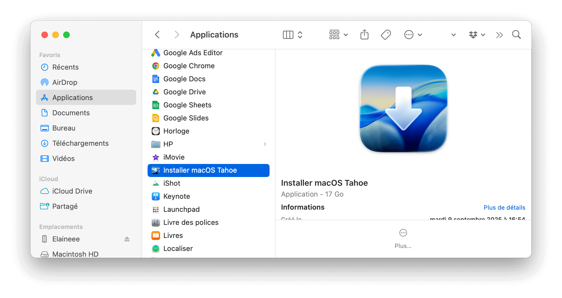This screenshot has height=298, width=562.
Task: Open the group-by grid icon menu
Action: tap(338, 35)
